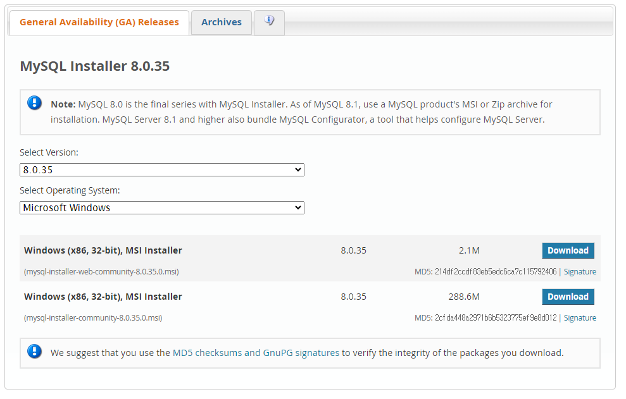Click the MySQL Installer 8.0.35 heading
Viewport: 626px width, 399px height.
point(94,66)
